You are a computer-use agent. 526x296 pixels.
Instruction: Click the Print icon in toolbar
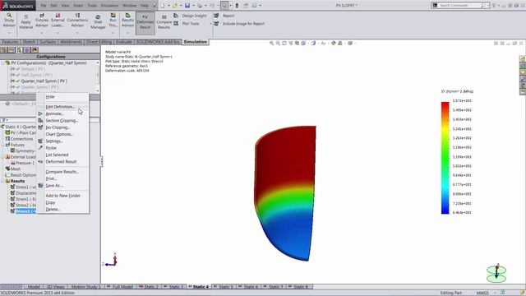(200, 6)
